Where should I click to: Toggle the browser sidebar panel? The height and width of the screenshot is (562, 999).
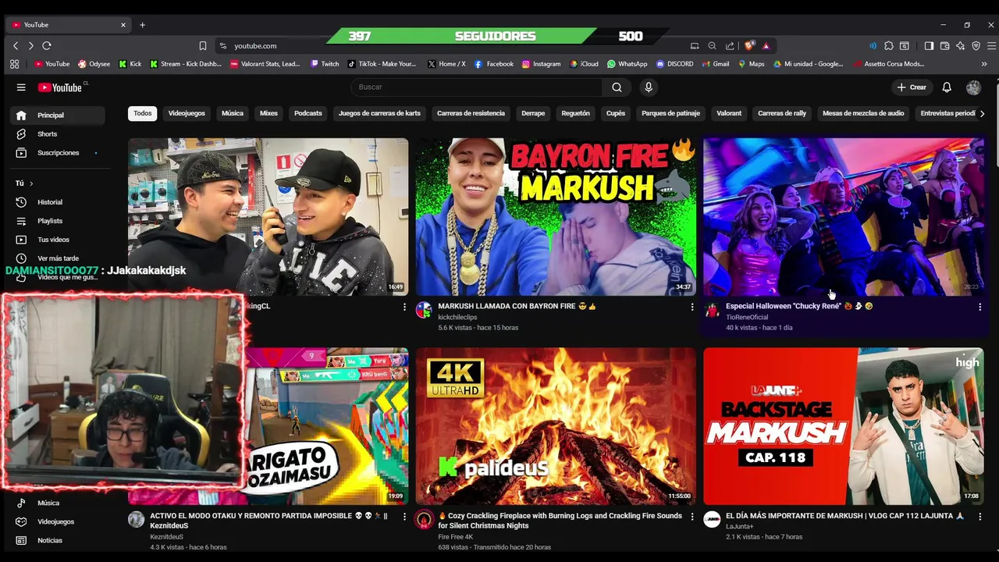[x=929, y=46]
